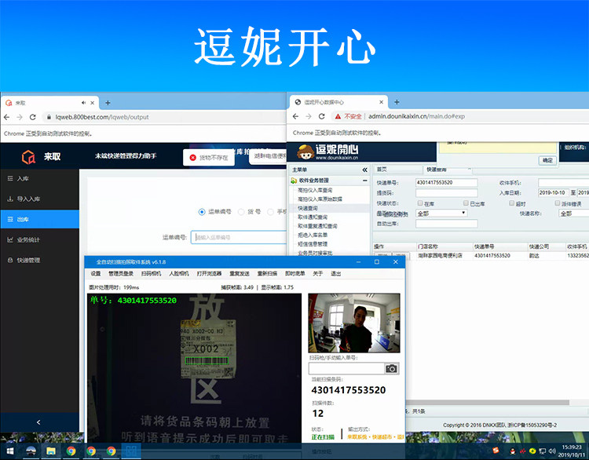Viewport: 589px width, 460px height.
Task: Click the 运单编号 input field
Action: point(239,237)
